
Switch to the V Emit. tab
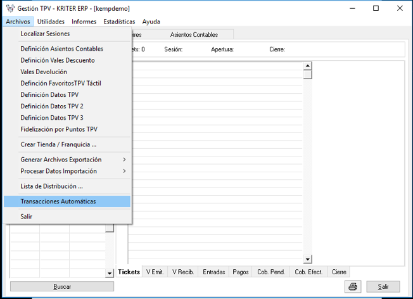pos(155,272)
